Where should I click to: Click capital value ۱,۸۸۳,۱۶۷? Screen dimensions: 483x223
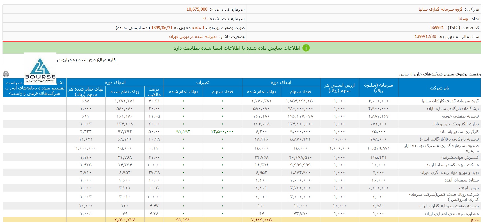(x=379, y=116)
